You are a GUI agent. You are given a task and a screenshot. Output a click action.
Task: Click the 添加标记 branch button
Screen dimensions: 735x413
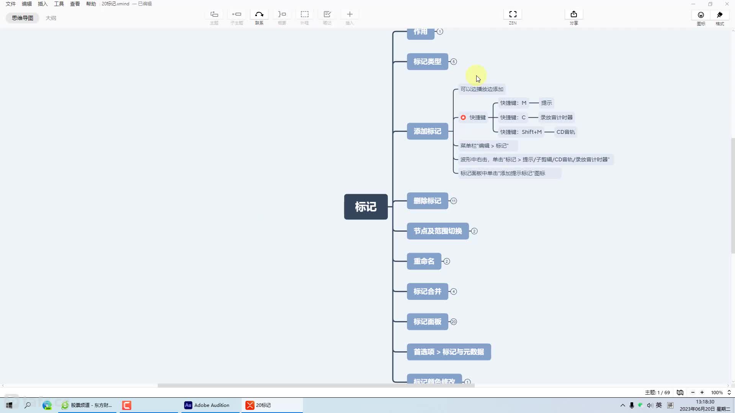(x=427, y=131)
